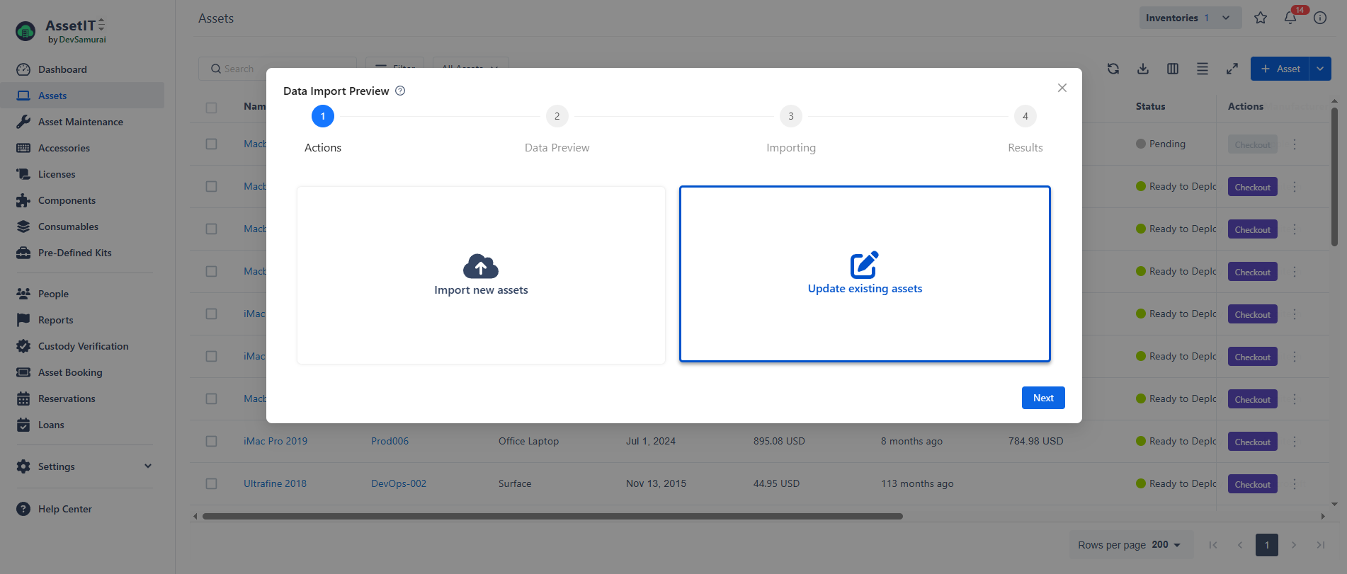This screenshot has width=1347, height=574.
Task: Choose the Import new assets card
Action: click(481, 275)
